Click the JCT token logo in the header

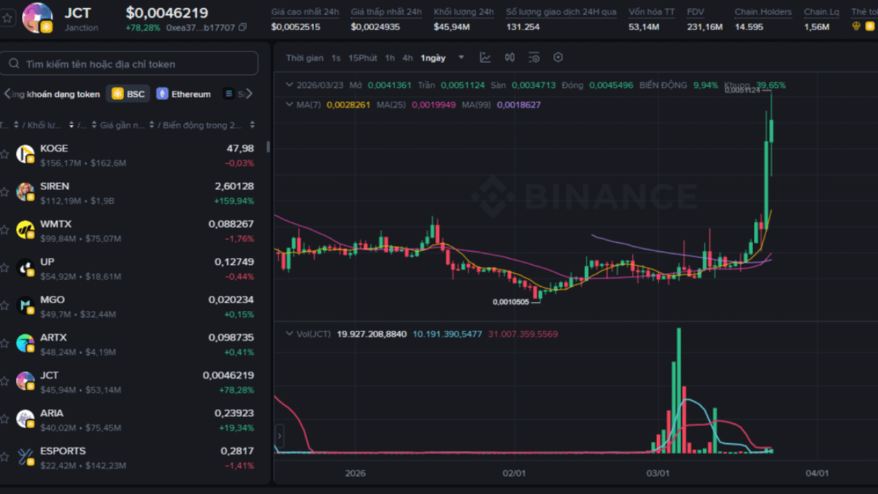click(x=37, y=18)
